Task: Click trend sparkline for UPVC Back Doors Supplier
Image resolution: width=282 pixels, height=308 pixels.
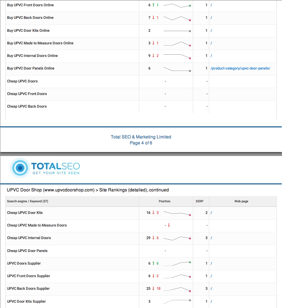Action: [x=177, y=289]
